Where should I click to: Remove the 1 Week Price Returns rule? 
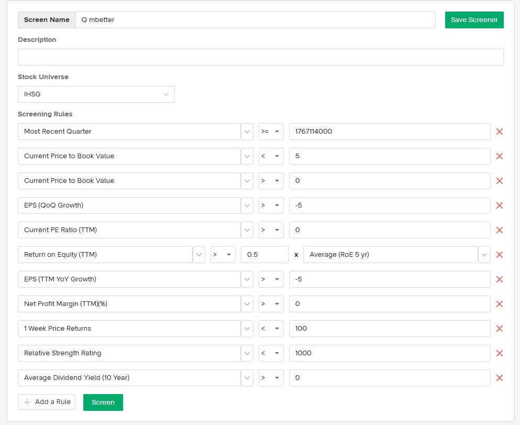click(x=499, y=329)
